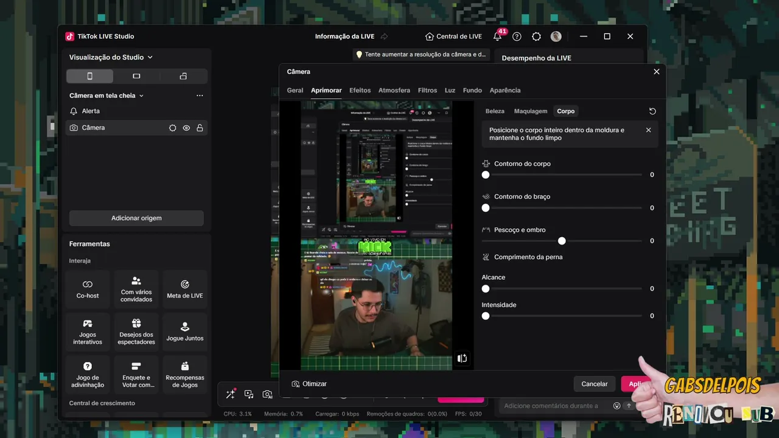Open the settings icon in title bar
The width and height of the screenshot is (779, 438).
point(536,36)
